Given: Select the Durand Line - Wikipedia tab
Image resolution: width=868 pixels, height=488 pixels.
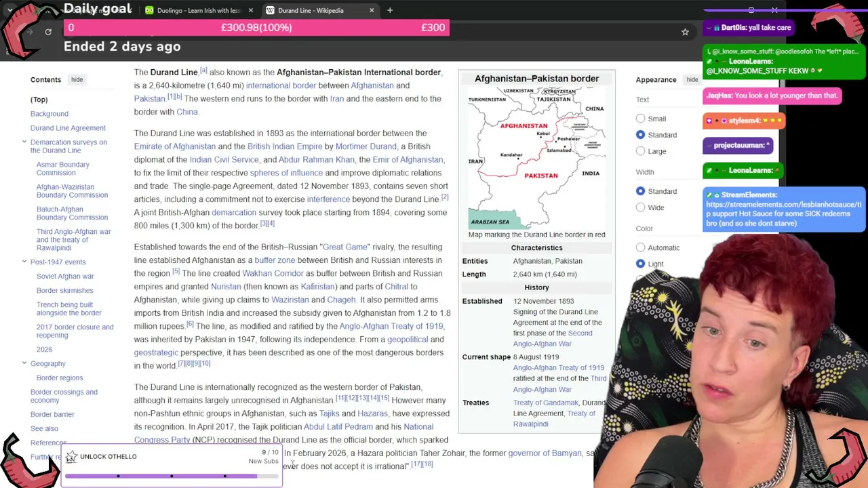Looking at the screenshot, I should [319, 10].
